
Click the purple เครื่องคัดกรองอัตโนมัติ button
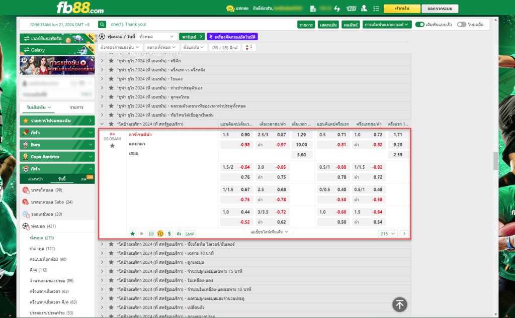232,37
